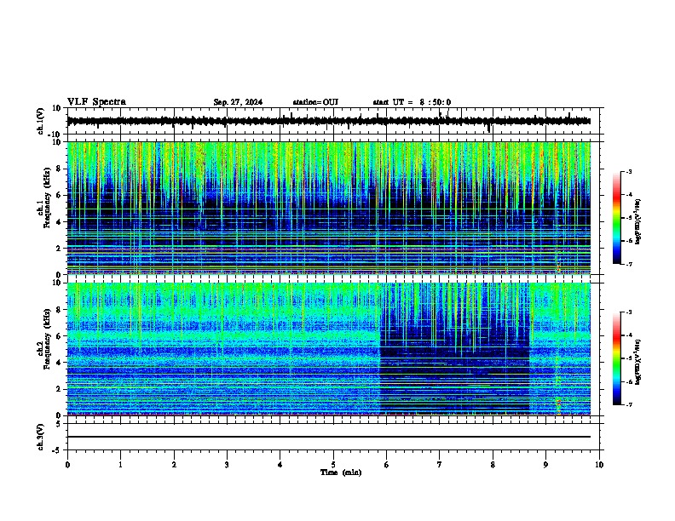
Task: Click the "ch.1(V)" waveform axis label
Action: click(41, 121)
